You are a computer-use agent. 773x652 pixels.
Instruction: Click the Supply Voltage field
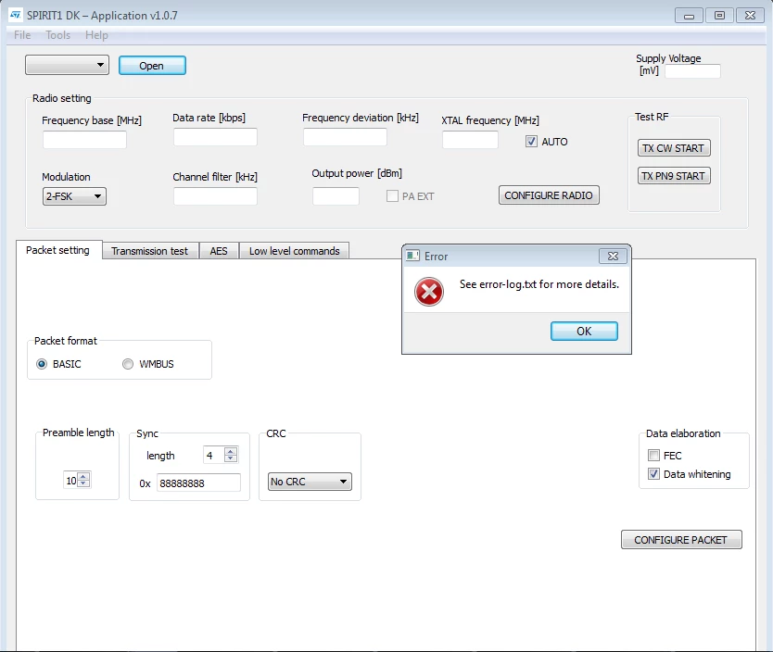(692, 71)
